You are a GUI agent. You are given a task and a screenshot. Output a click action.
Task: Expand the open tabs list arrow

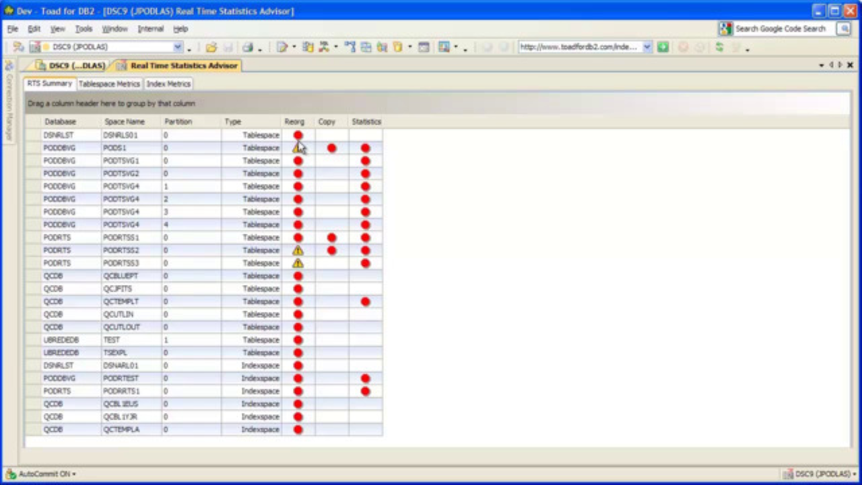[x=822, y=65]
